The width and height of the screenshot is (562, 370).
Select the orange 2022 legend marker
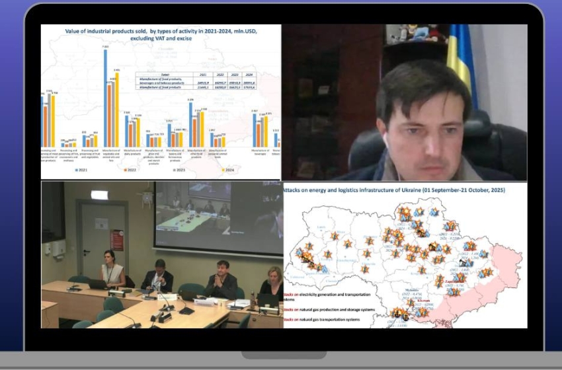click(126, 170)
